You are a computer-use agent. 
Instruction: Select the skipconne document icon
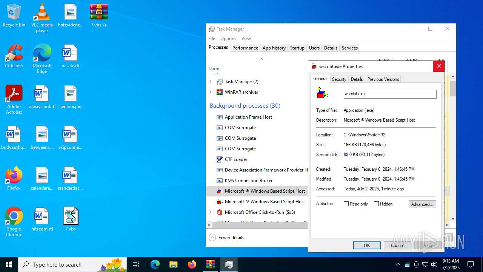click(x=71, y=138)
